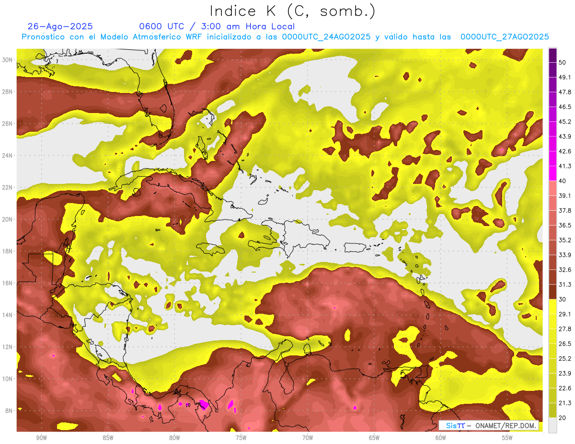Select the '16N' latitude axis label
The image size is (575, 444).
click(8, 283)
